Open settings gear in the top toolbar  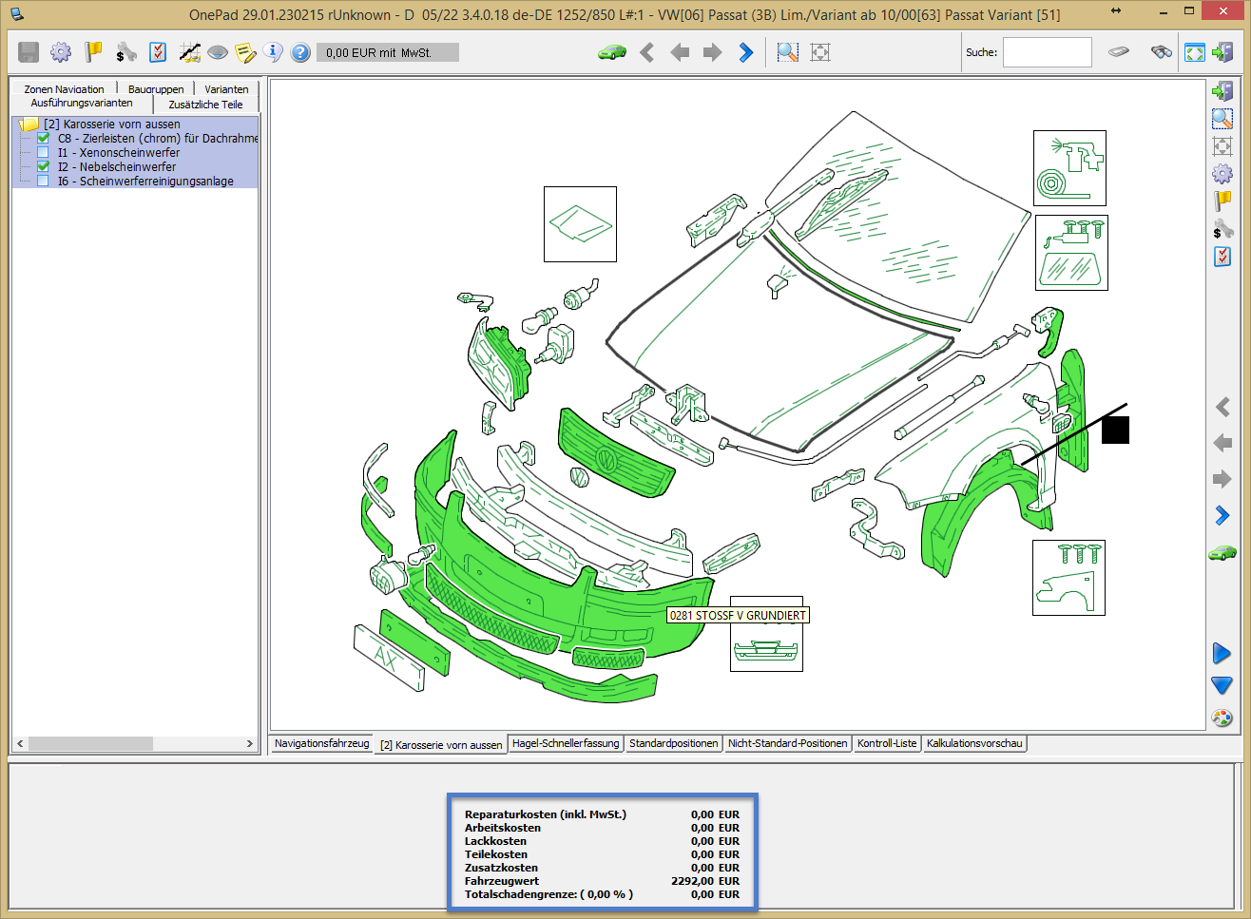click(x=61, y=52)
